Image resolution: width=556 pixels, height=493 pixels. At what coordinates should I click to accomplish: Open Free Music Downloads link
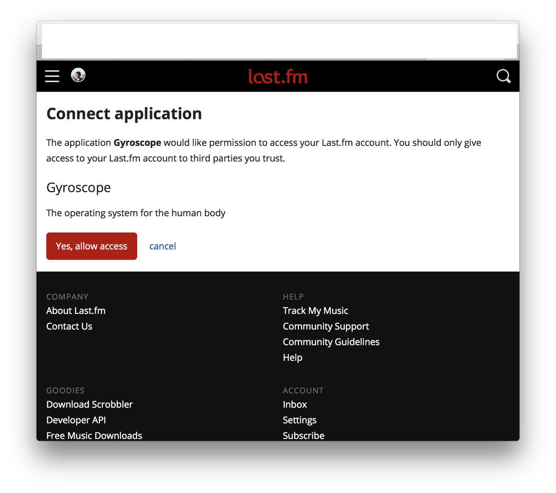(94, 436)
